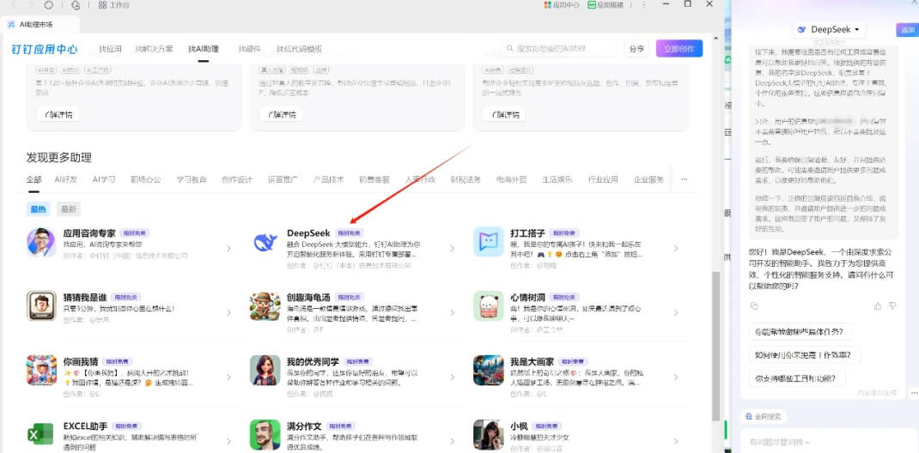
Task: Choose the suggested question ending in 具体任务?
Action: click(800, 332)
